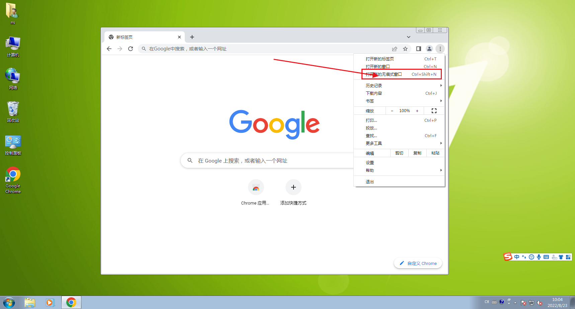Viewport: 575px width, 309px height.
Task: Open 设置 from the Chrome menu
Action: (370, 163)
